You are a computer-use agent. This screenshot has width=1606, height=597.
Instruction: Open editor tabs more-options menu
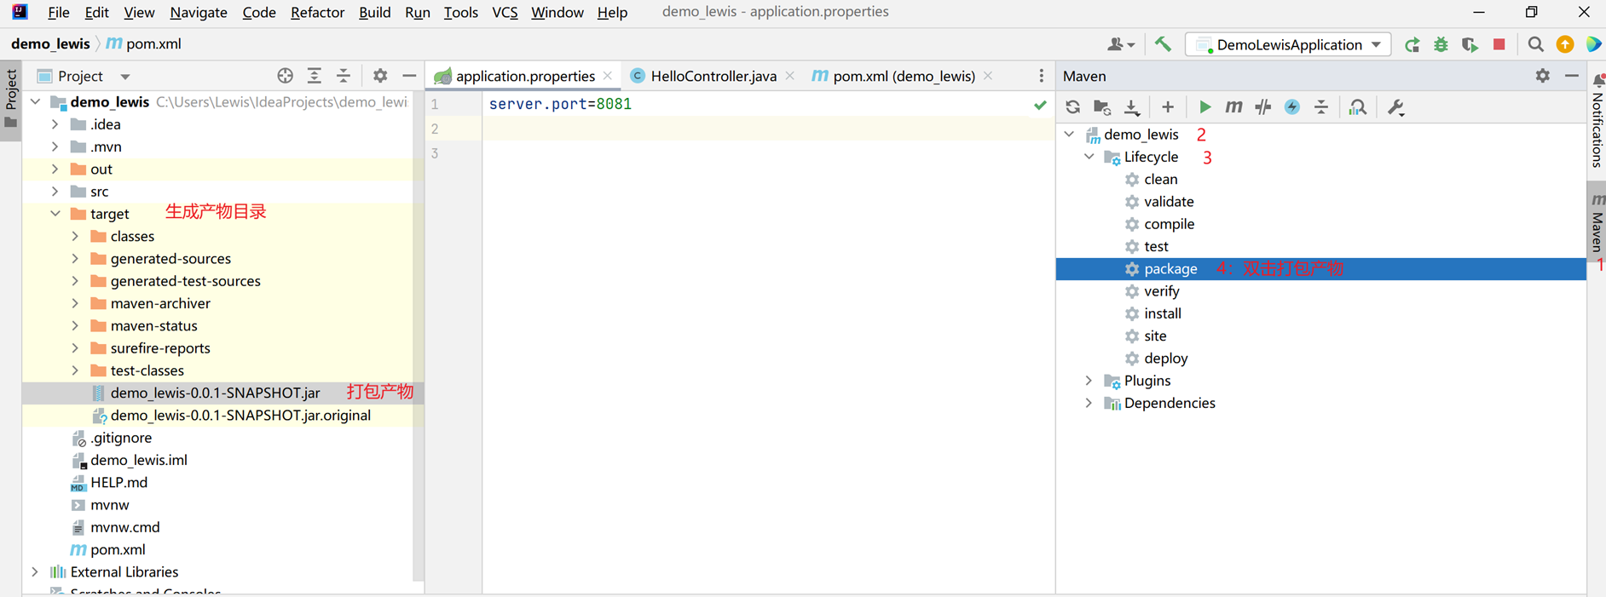click(x=1041, y=76)
